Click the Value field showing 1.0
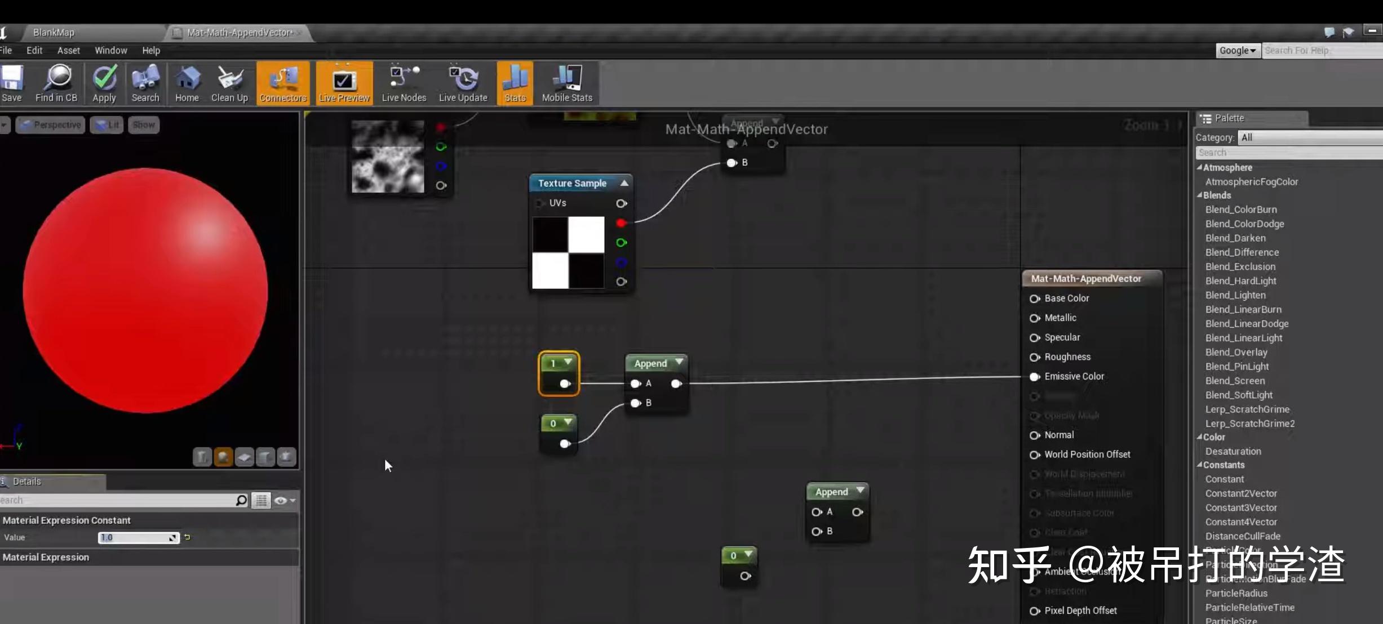1383x624 pixels. 138,537
